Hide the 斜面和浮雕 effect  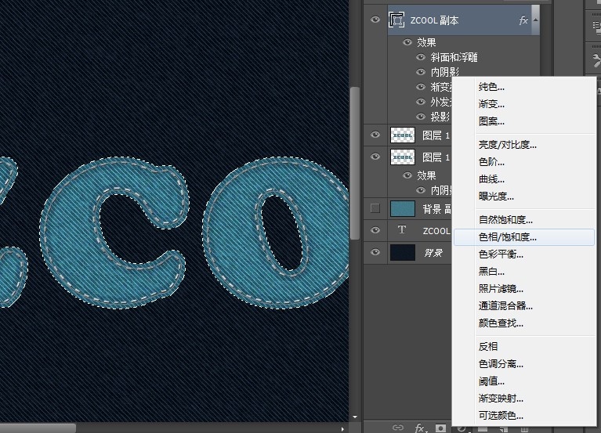click(422, 57)
